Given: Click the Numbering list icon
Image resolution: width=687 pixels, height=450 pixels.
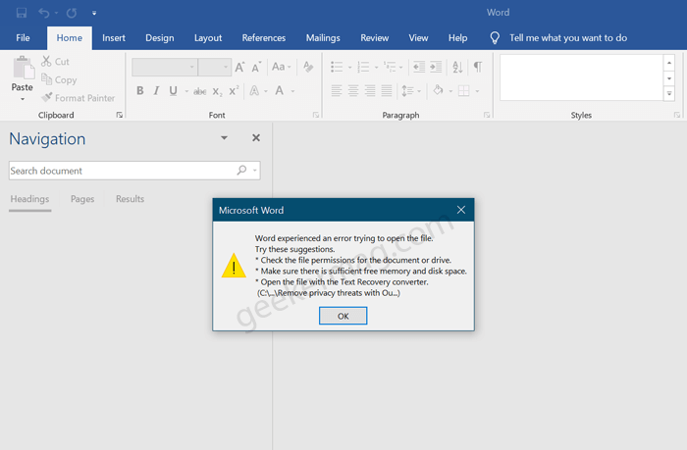Looking at the screenshot, I should [363, 67].
